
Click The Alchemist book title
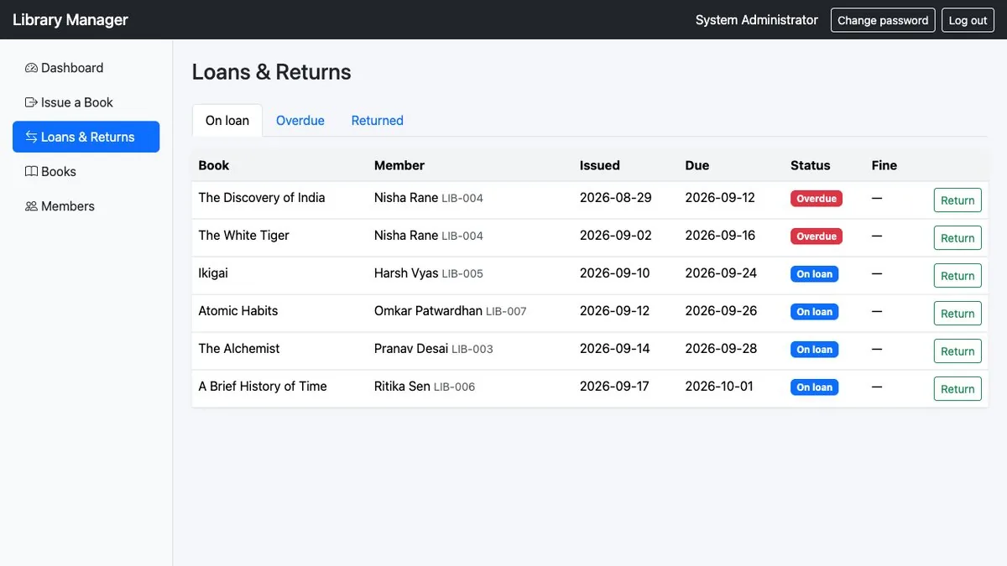[239, 349]
